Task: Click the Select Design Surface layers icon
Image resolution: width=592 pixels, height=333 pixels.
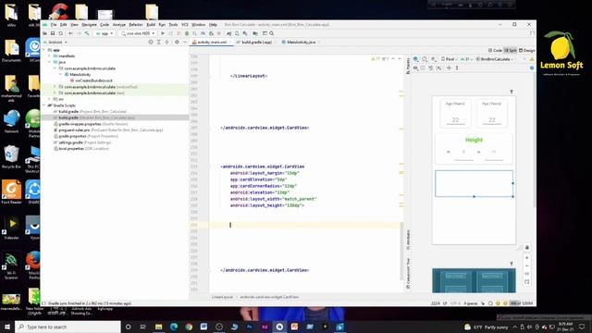Action: 415,59
